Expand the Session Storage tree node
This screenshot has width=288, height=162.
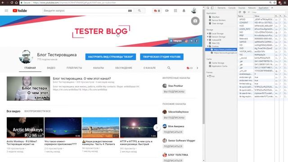click(208, 37)
